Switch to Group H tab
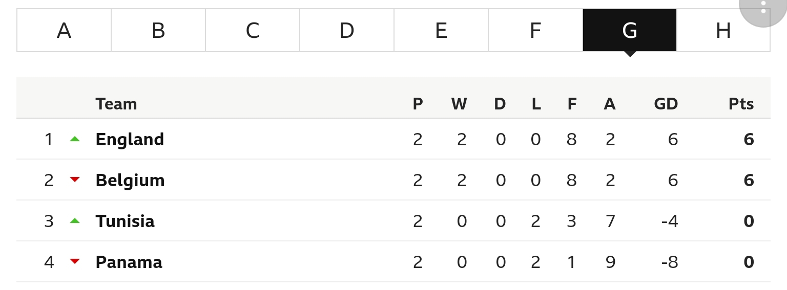The width and height of the screenshot is (787, 290). click(723, 30)
